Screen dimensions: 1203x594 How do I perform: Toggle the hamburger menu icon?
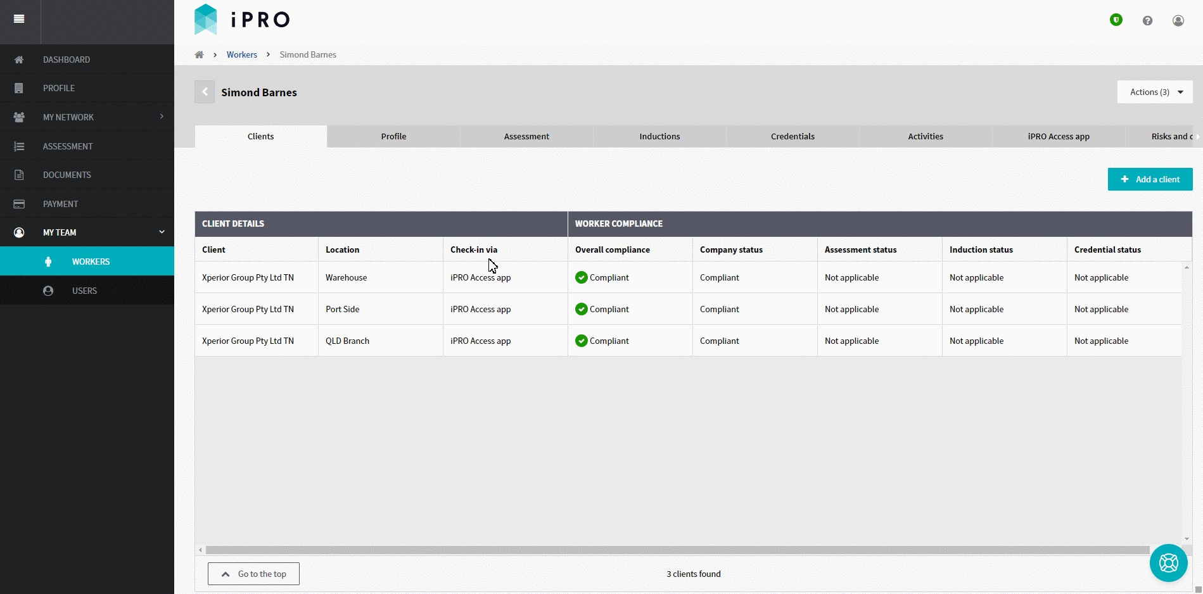tap(19, 19)
